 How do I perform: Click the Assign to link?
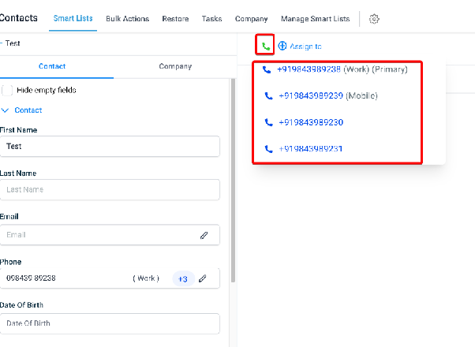305,47
